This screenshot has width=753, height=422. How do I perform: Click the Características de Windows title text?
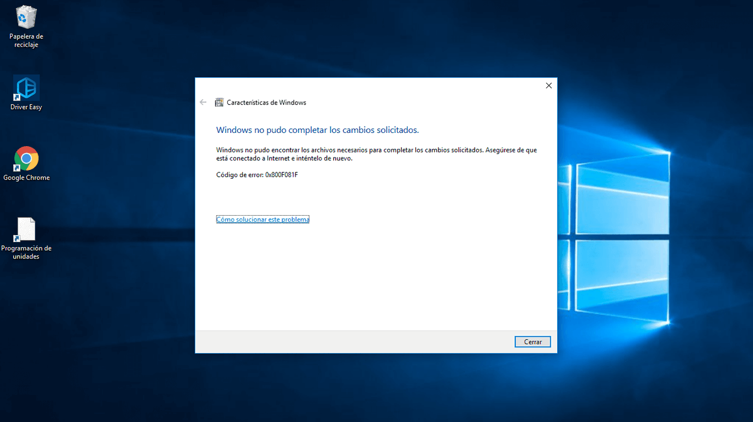[266, 102]
